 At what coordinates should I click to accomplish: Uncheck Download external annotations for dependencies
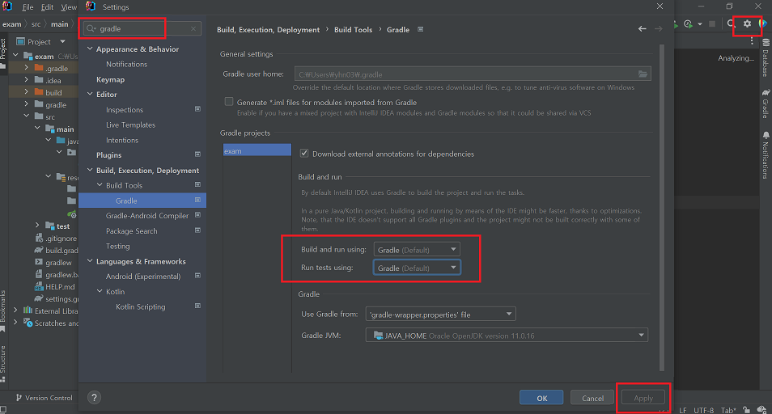point(304,154)
